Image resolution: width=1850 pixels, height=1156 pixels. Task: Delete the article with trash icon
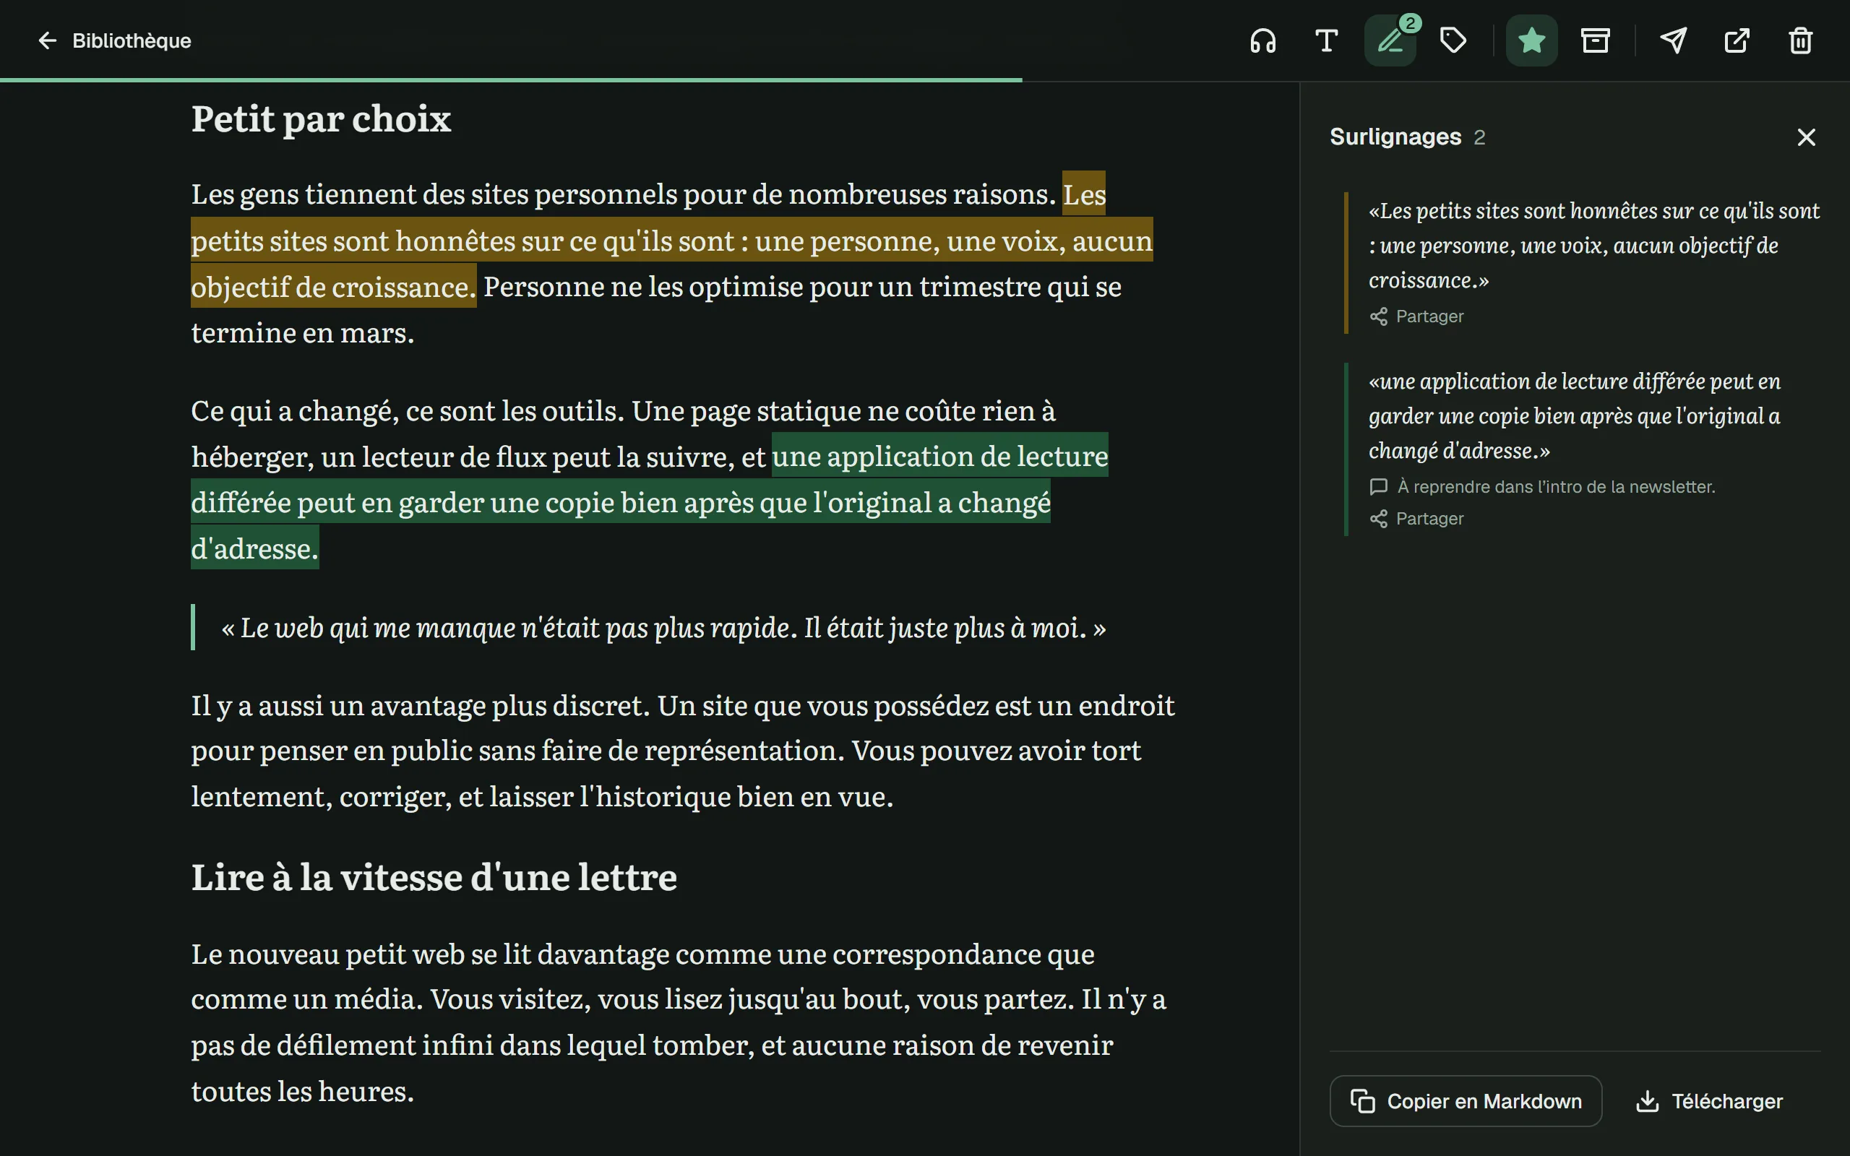(1801, 40)
